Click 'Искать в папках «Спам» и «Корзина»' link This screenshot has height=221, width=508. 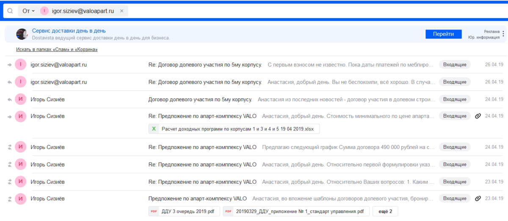point(57,50)
